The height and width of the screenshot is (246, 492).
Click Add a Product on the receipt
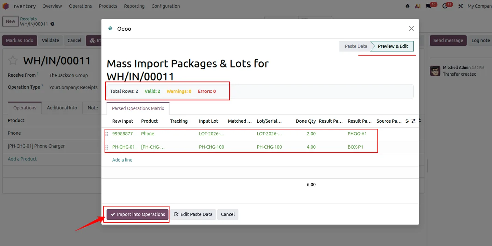pos(22,159)
